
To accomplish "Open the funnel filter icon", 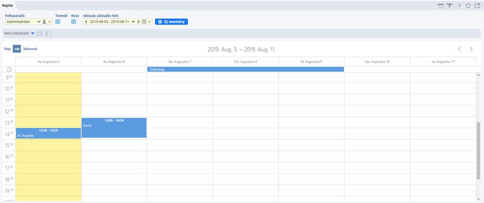I will click(x=449, y=6).
